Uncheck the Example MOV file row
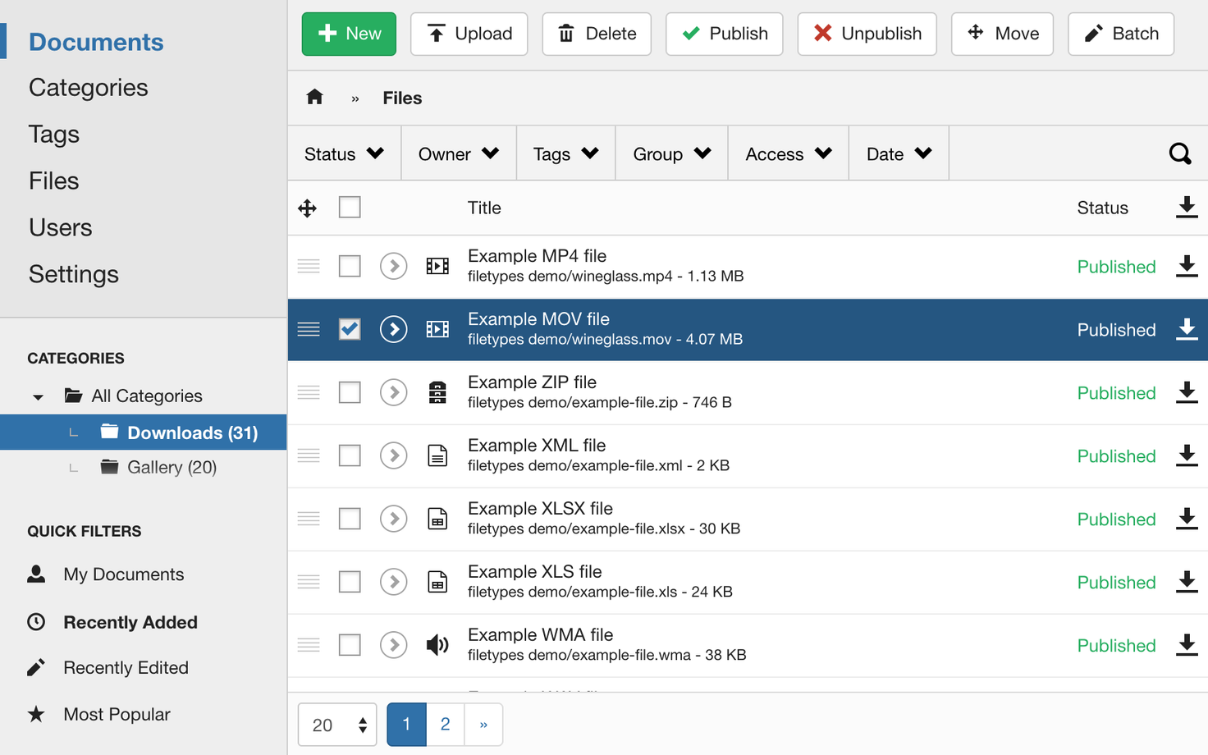Image resolution: width=1208 pixels, height=755 pixels. [x=350, y=329]
